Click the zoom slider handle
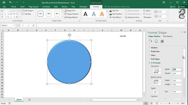188x105 pixels. pyautogui.click(x=169, y=104)
